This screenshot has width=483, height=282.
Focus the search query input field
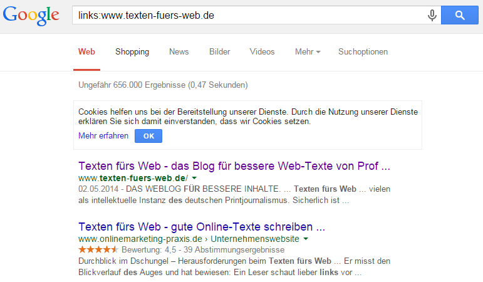click(x=249, y=15)
